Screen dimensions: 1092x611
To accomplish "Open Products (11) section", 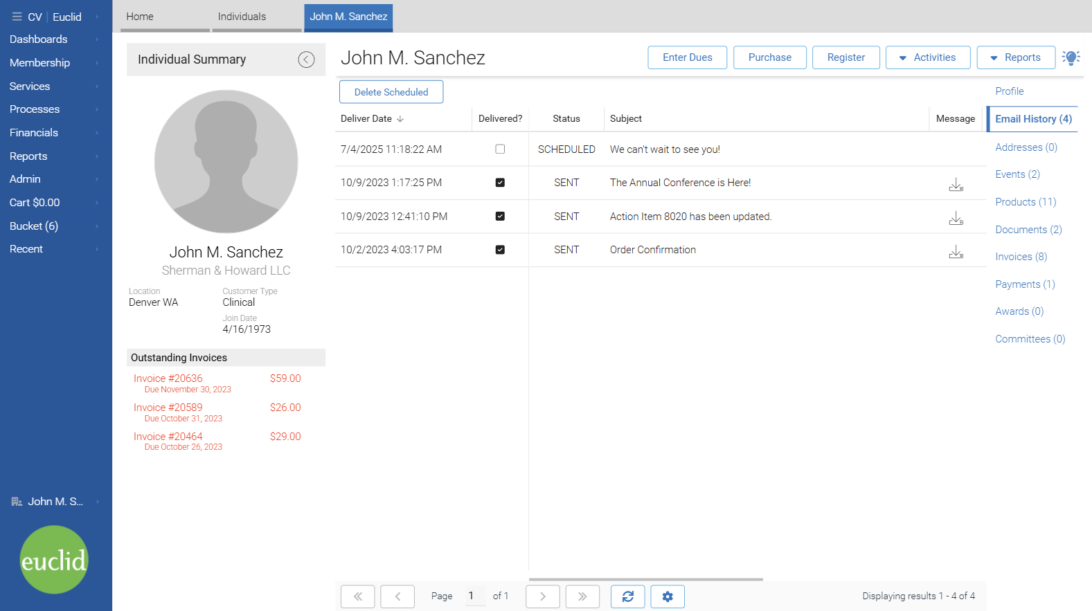I will 1026,202.
